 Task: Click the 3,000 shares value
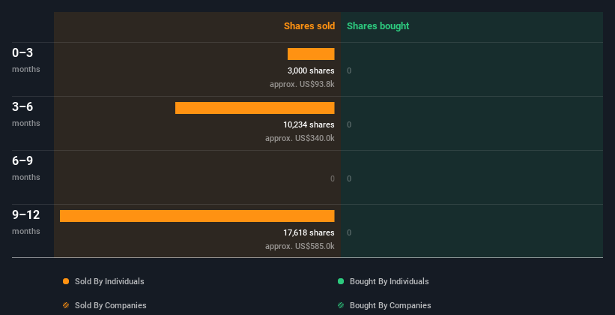tap(311, 70)
